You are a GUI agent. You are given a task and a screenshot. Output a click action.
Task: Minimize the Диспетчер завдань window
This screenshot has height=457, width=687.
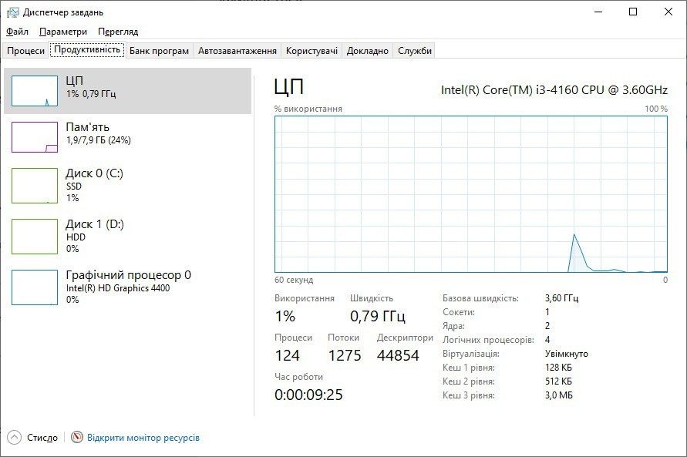[598, 12]
